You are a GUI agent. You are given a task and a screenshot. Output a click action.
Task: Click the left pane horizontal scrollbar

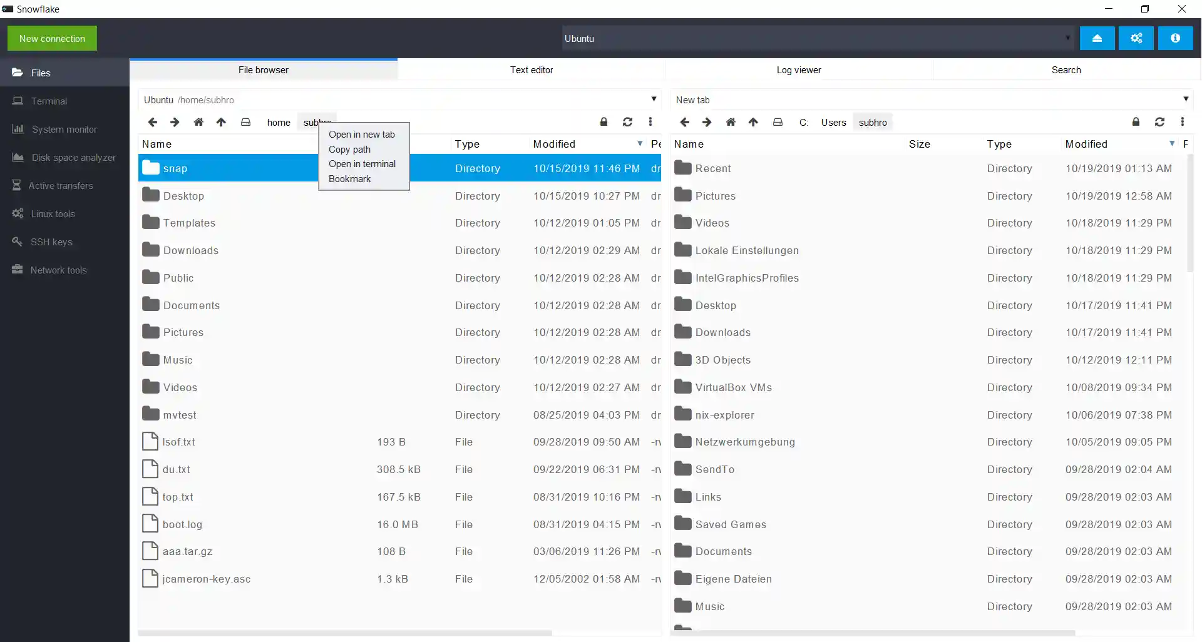click(x=344, y=633)
